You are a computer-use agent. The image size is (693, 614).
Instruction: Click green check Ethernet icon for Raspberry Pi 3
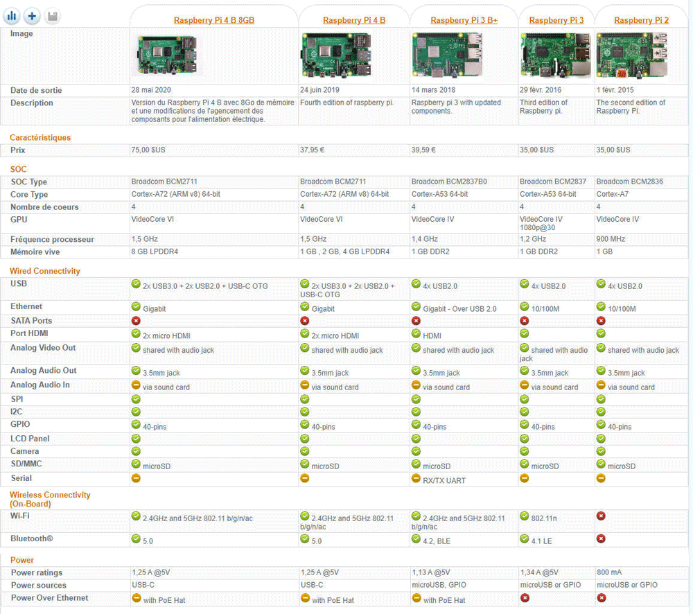525,306
